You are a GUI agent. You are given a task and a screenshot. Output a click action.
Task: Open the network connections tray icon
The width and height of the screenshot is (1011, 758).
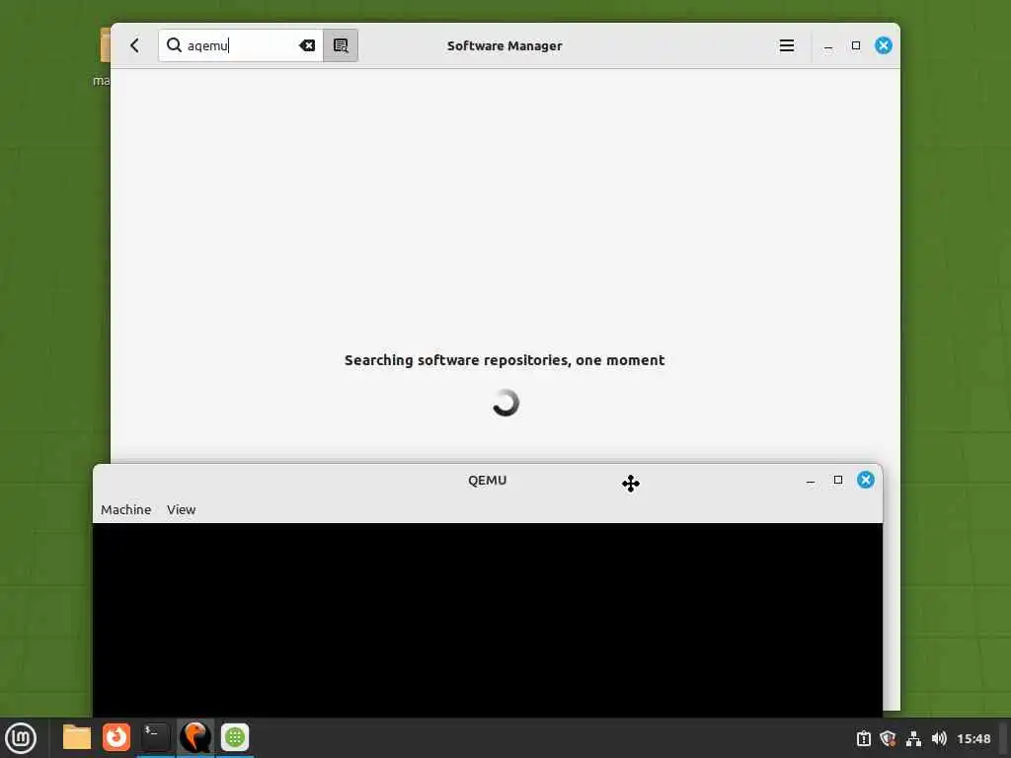(x=913, y=738)
